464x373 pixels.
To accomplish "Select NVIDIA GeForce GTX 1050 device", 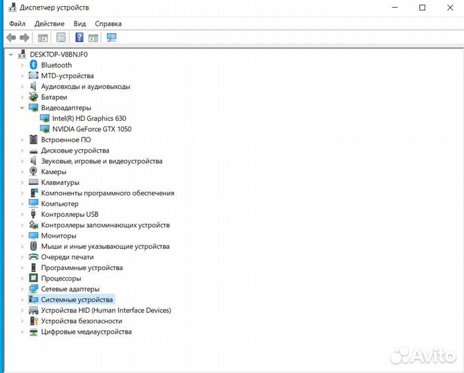I will [91, 129].
